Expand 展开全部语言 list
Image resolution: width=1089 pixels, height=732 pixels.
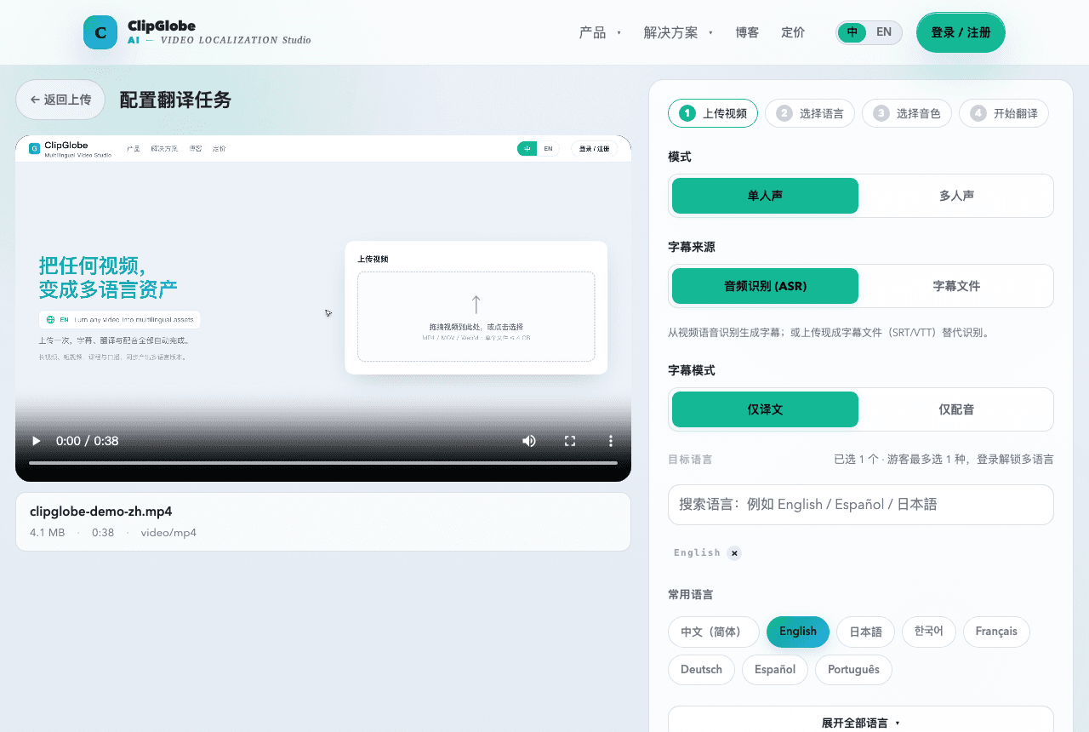pos(861,721)
